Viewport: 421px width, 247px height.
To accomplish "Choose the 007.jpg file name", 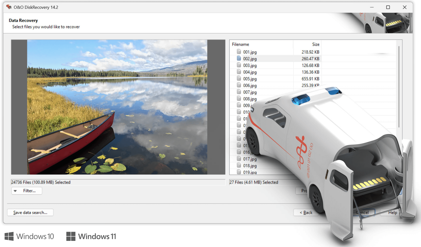I will coord(250,92).
